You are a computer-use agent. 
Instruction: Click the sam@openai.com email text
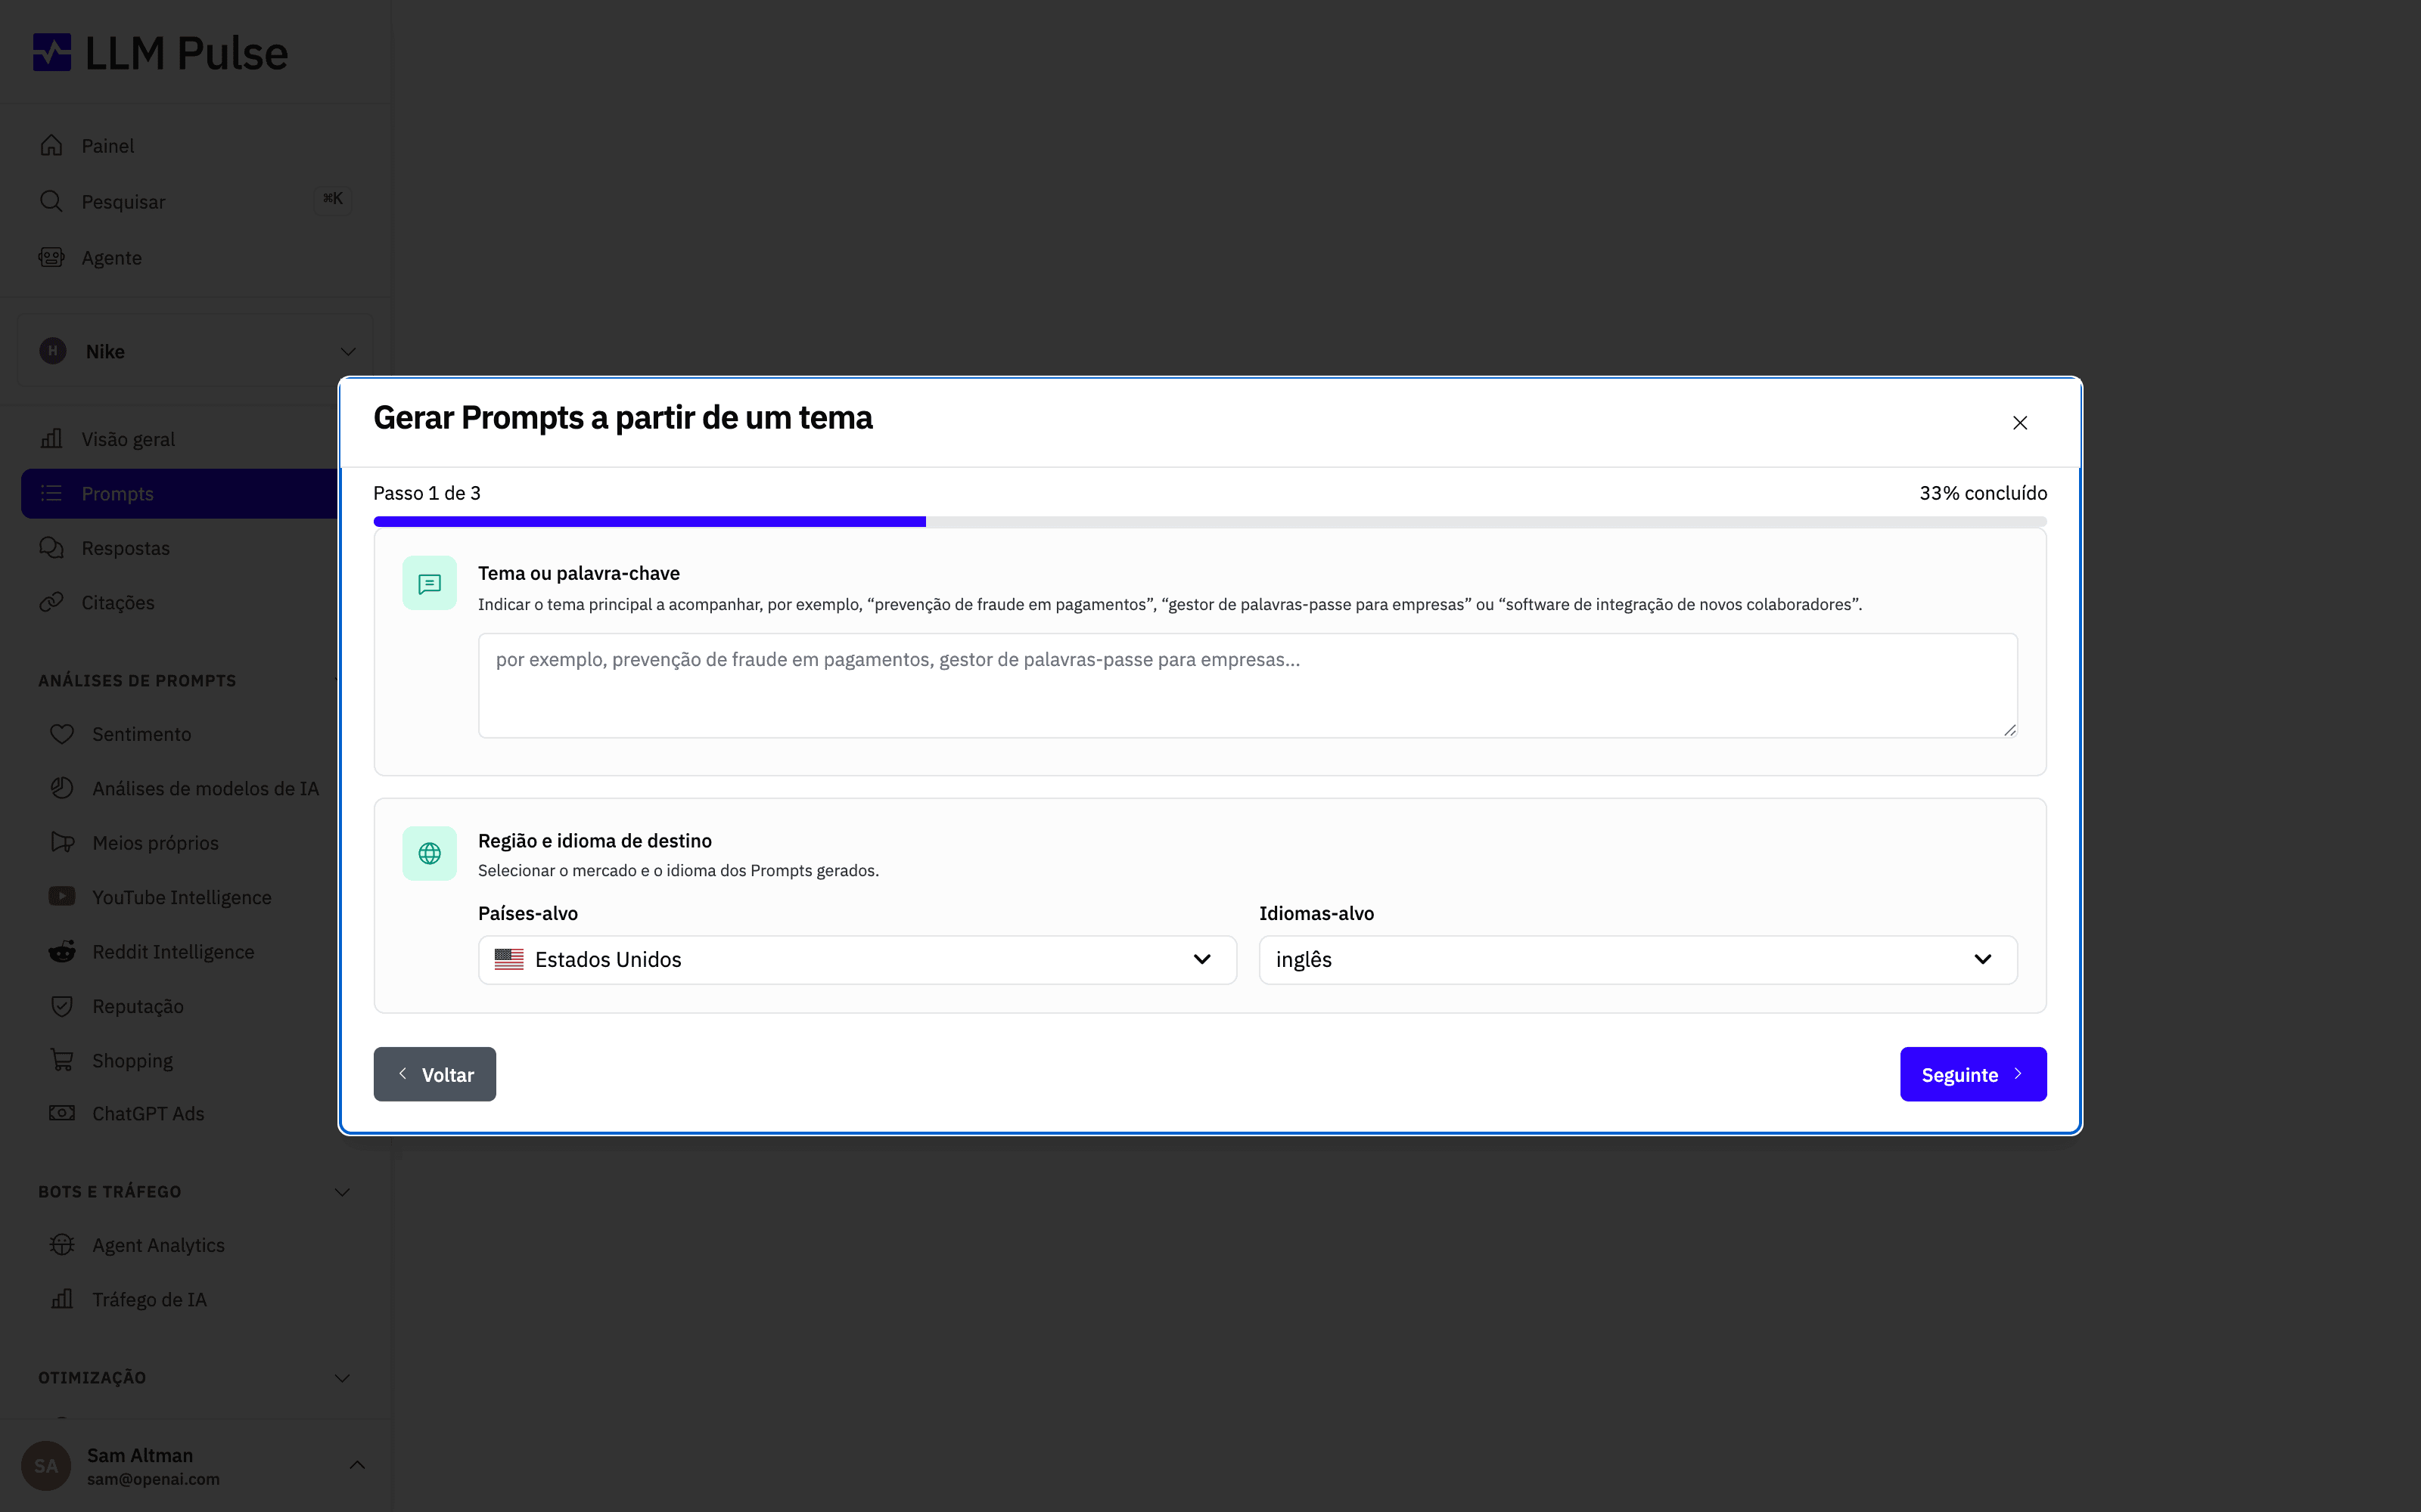coord(153,1479)
